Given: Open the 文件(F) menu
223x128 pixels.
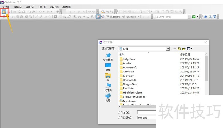Looking at the screenshot, I should point(6,7).
